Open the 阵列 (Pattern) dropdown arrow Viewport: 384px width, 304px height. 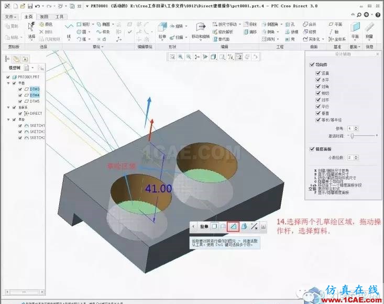pos(278,39)
